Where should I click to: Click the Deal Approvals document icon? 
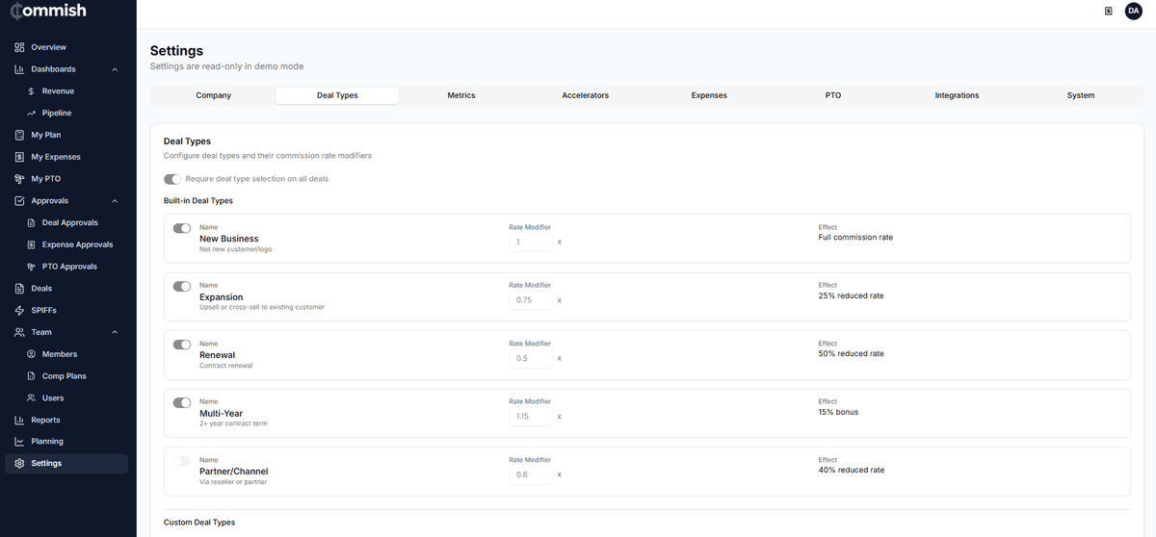pyautogui.click(x=32, y=222)
